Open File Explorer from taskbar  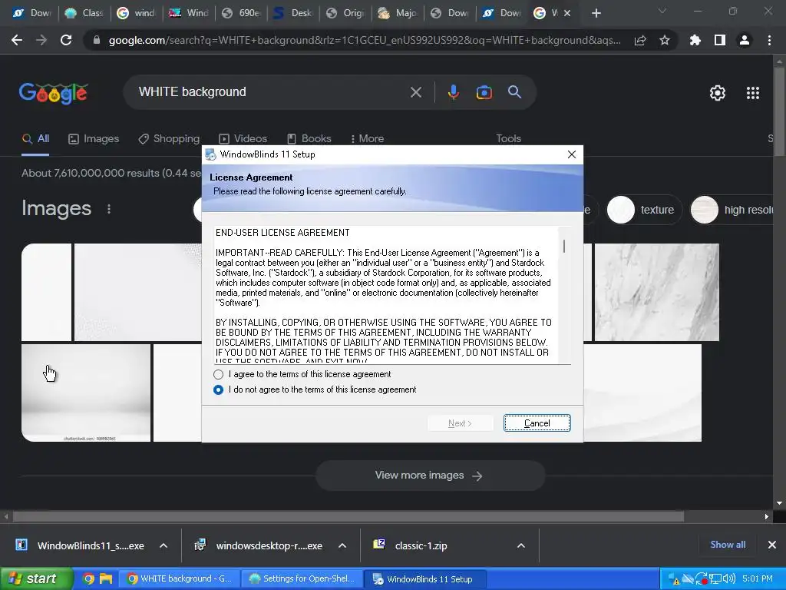(x=106, y=578)
